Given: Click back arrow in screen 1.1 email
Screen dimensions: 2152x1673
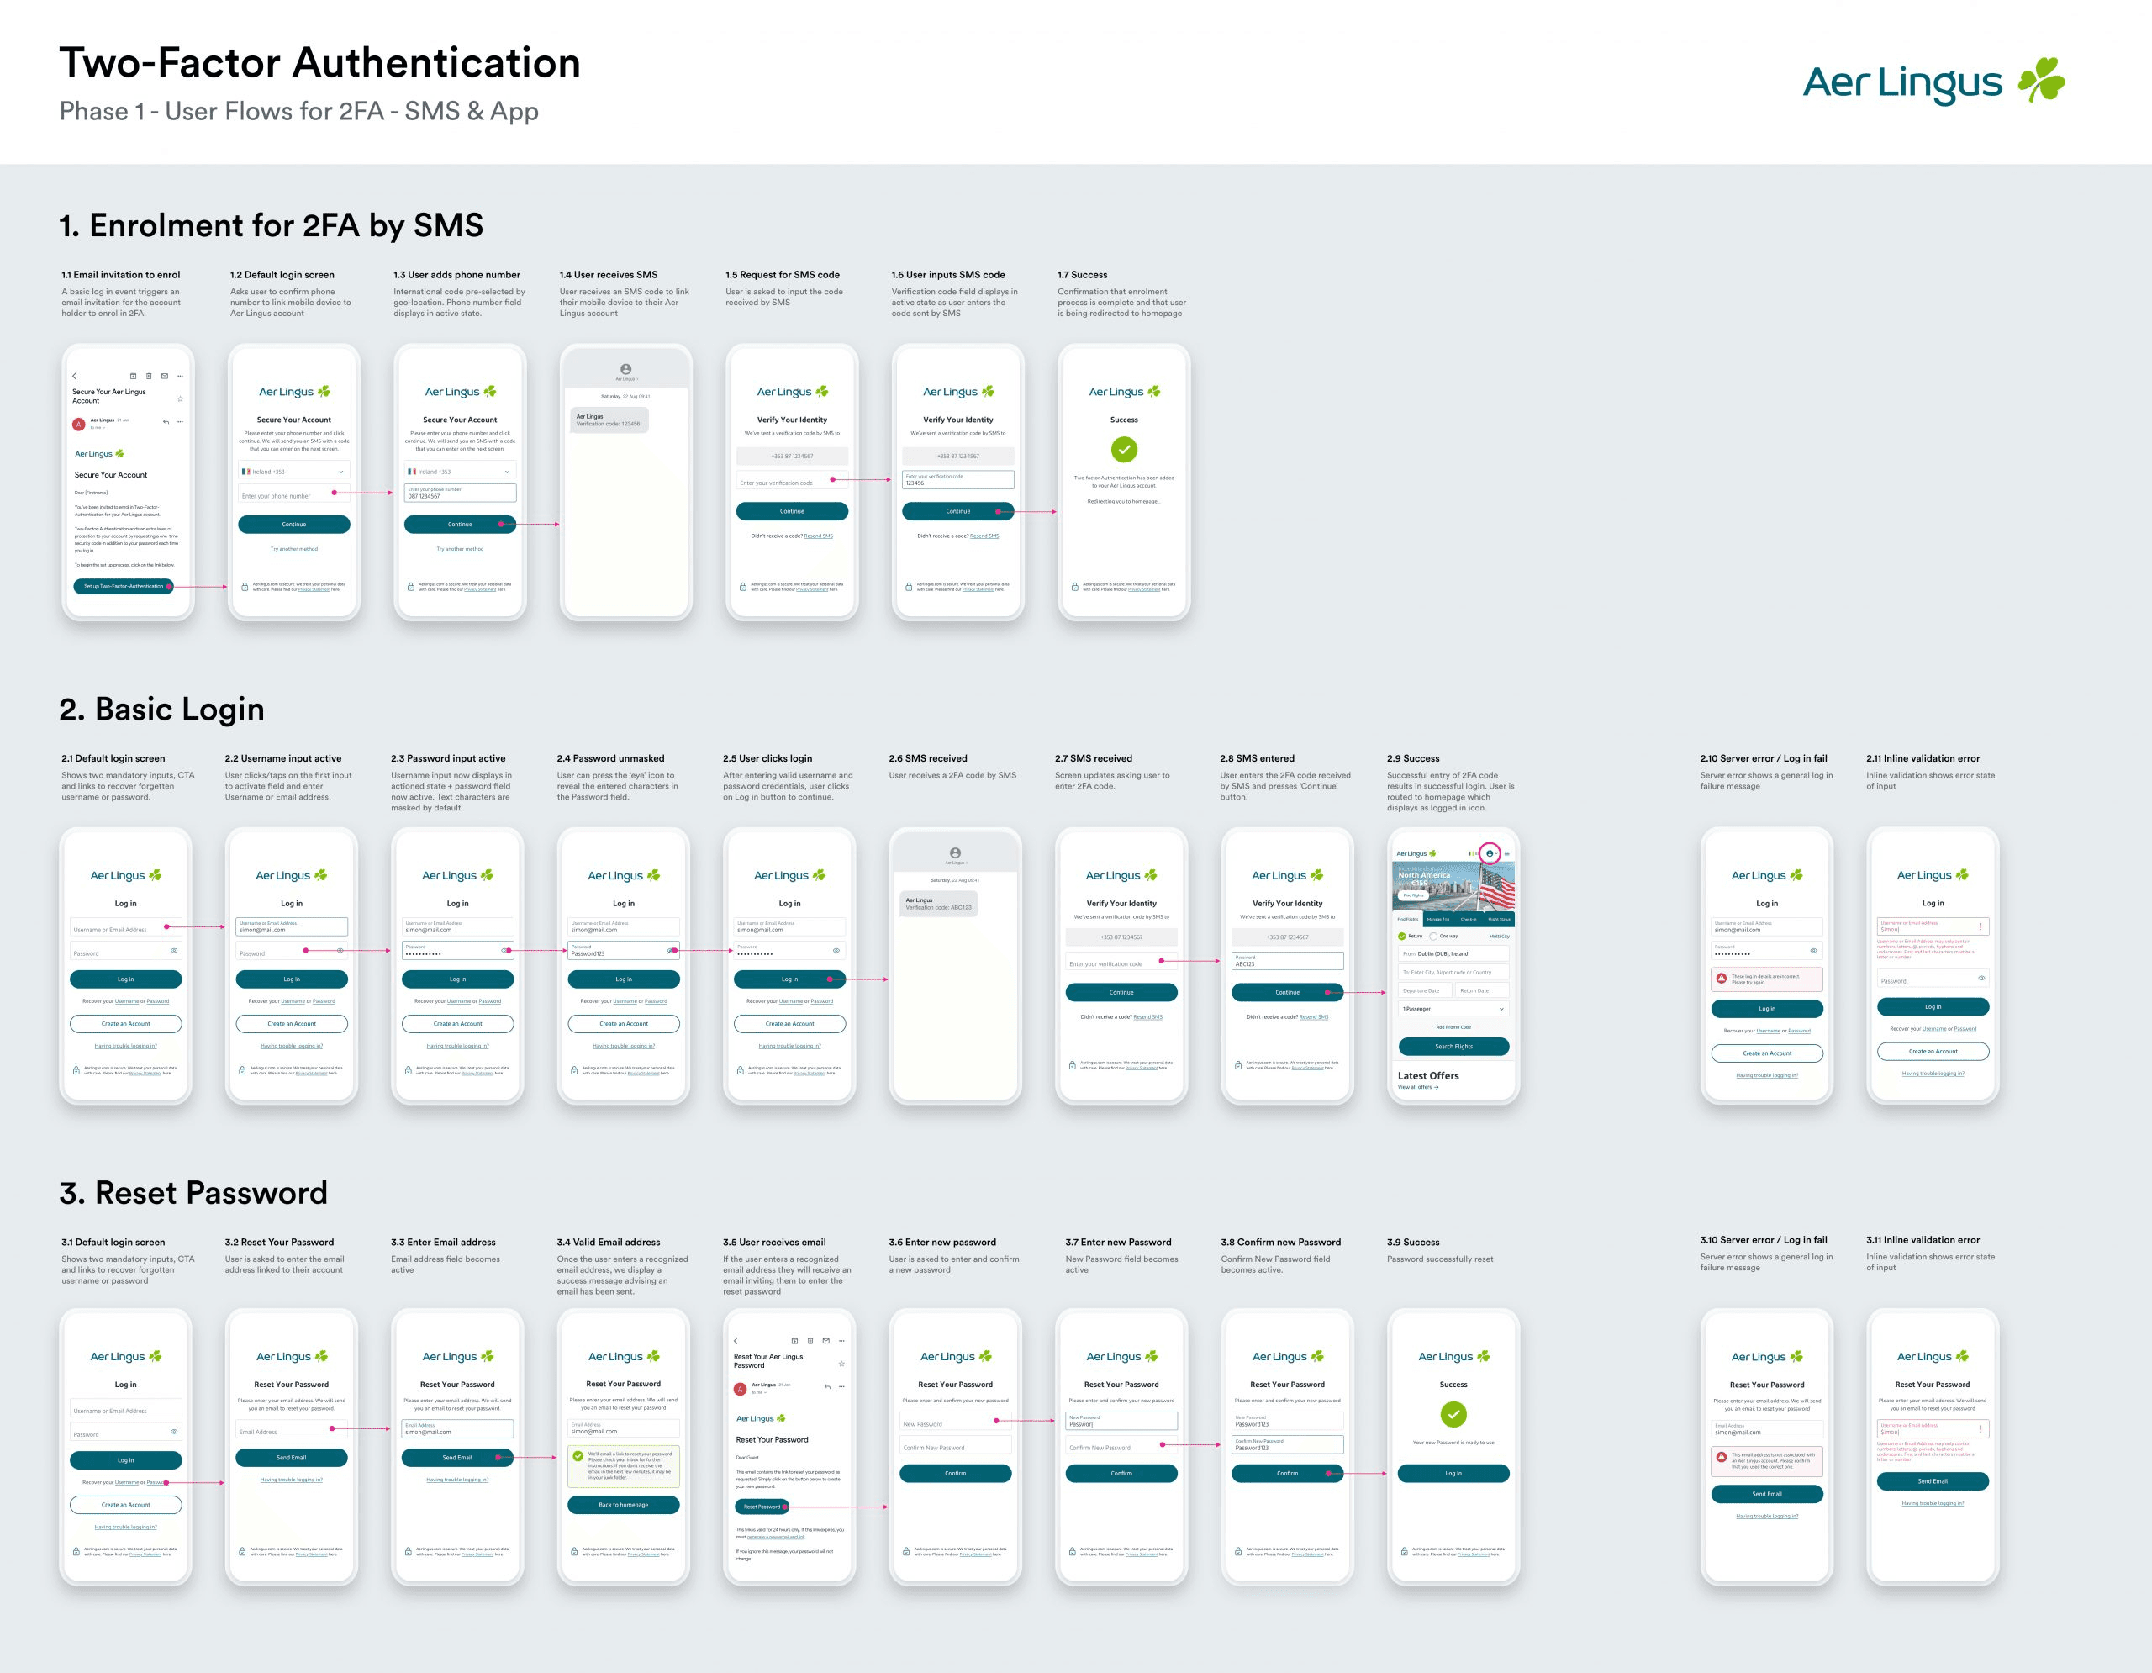Looking at the screenshot, I should pyautogui.click(x=74, y=377).
